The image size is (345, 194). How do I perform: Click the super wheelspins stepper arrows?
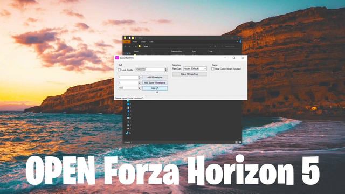[140, 82]
